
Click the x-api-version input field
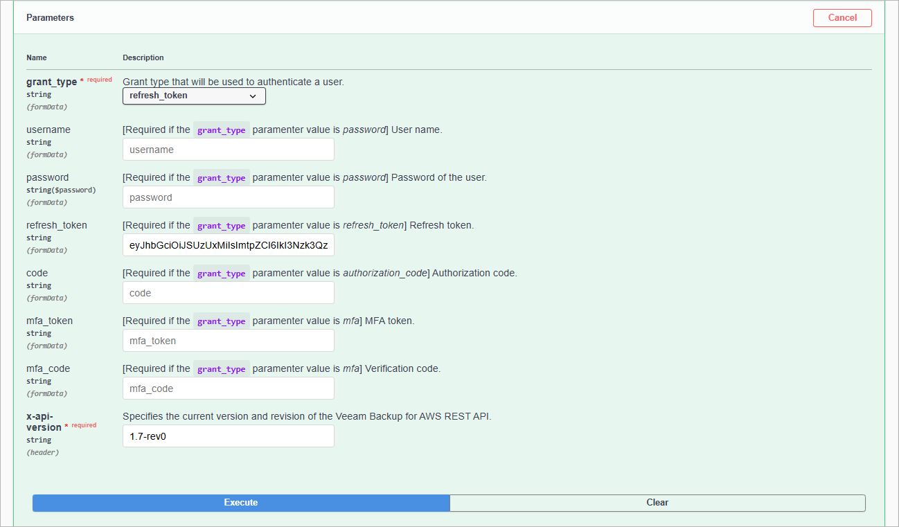[229, 436]
